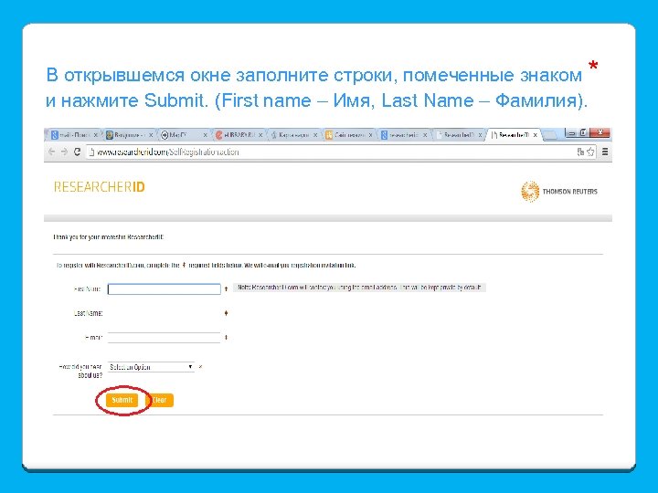Click the Clear button
Viewport: 658px width, 493px height.
click(159, 400)
